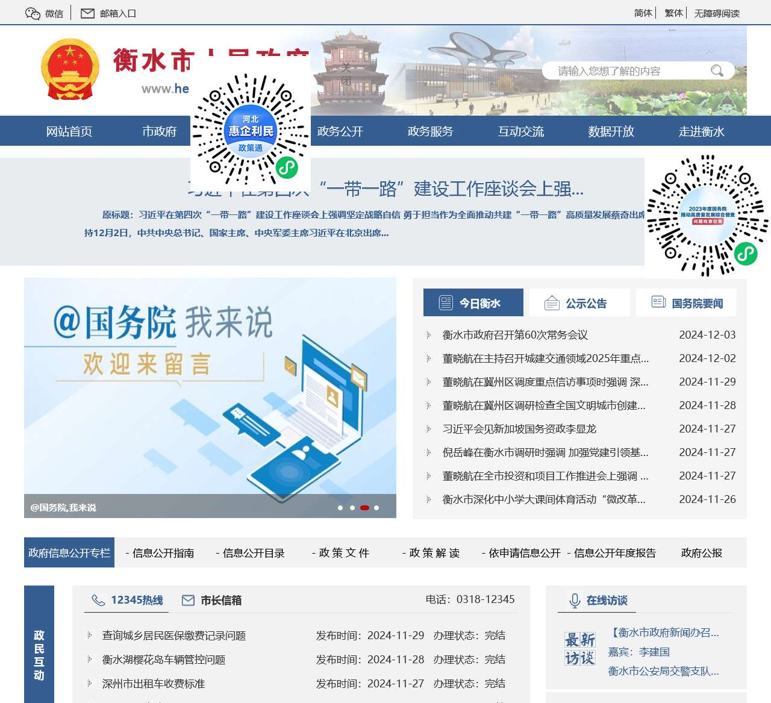Click 电话：0318-12345 text
The width and height of the screenshot is (771, 703).
[470, 599]
